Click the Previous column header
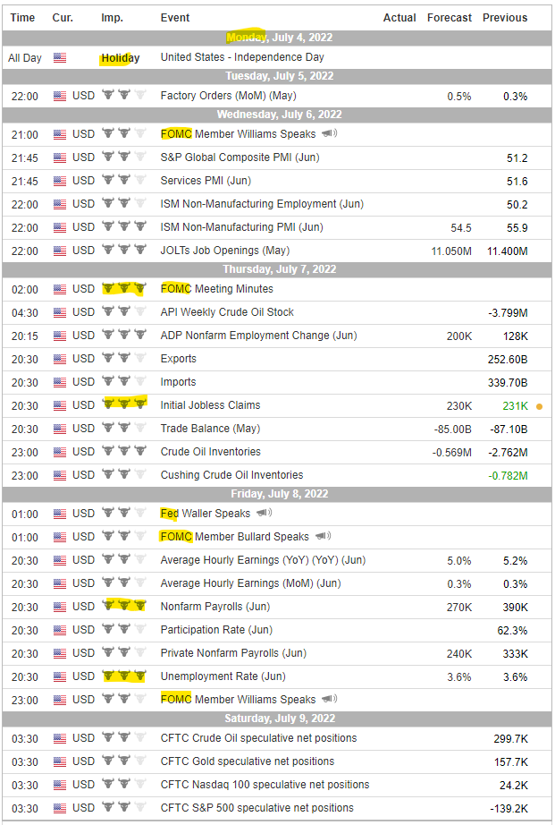555x825 pixels. tap(505, 17)
